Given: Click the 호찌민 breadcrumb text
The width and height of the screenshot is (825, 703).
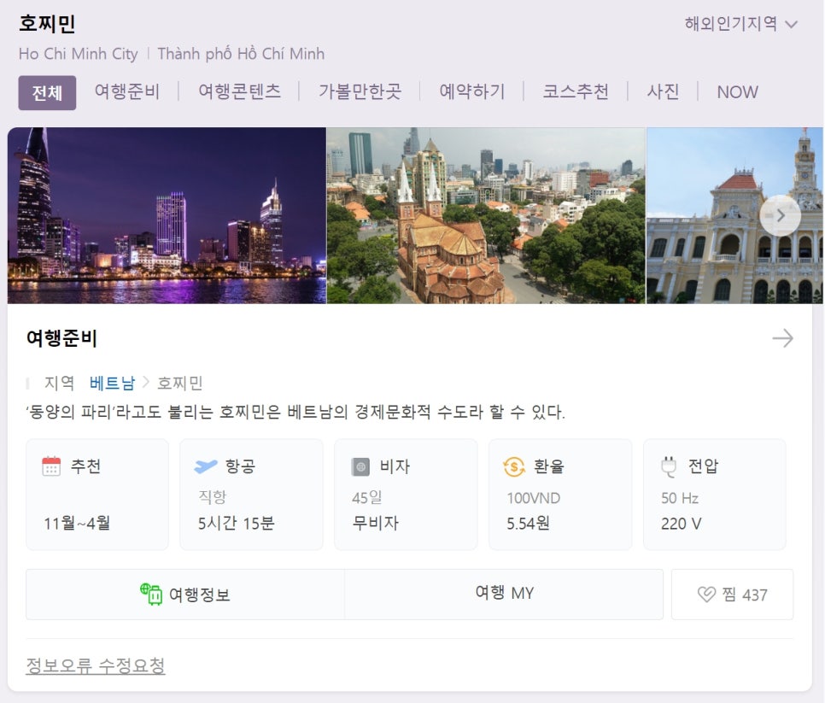Looking at the screenshot, I should (x=180, y=383).
